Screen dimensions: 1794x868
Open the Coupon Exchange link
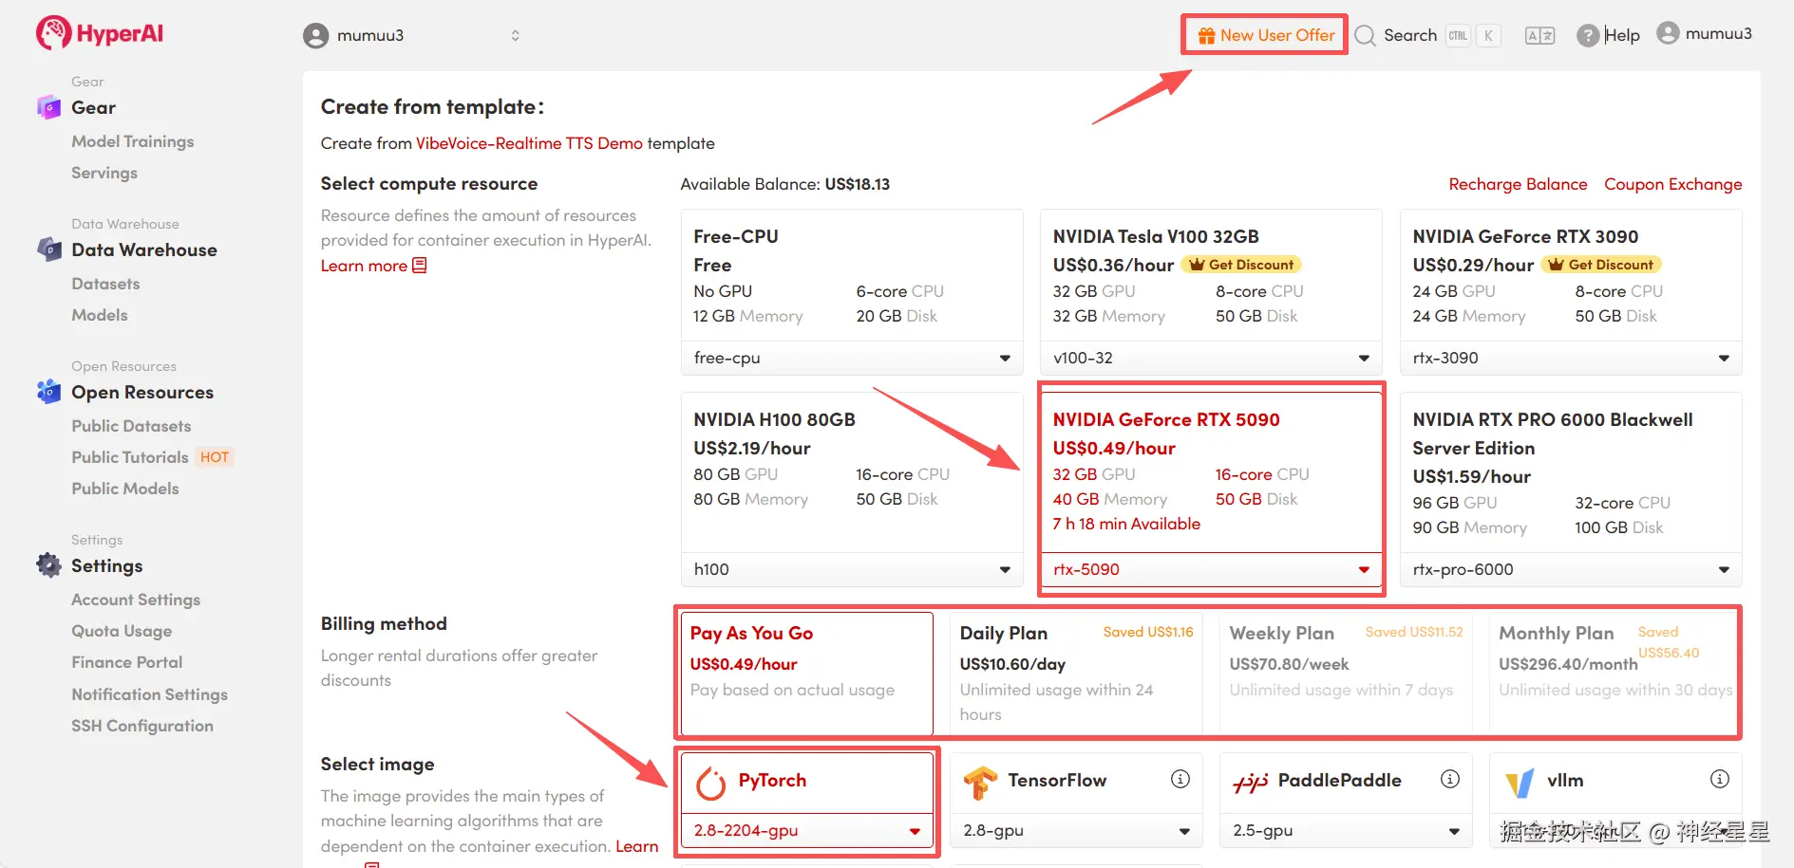(1672, 184)
